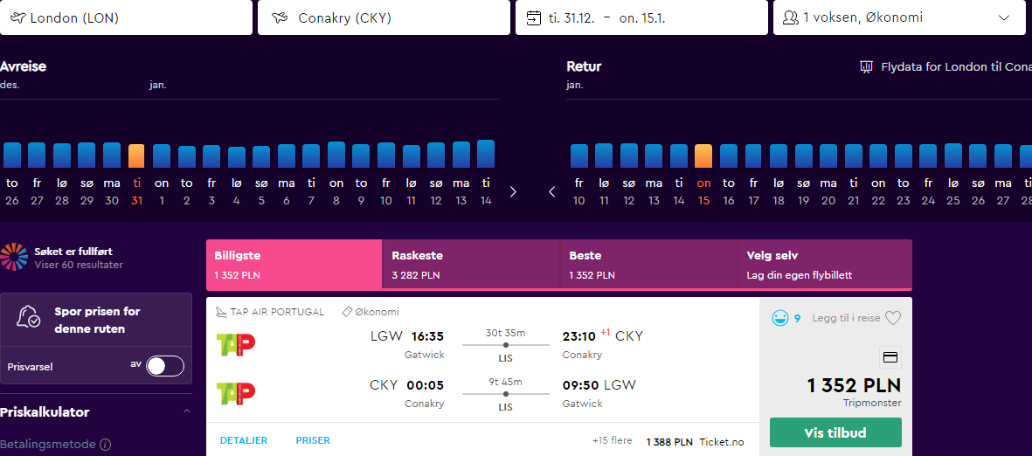Click the blue smiley rating icon
Viewport: 1032px width, 456px height.
[780, 318]
